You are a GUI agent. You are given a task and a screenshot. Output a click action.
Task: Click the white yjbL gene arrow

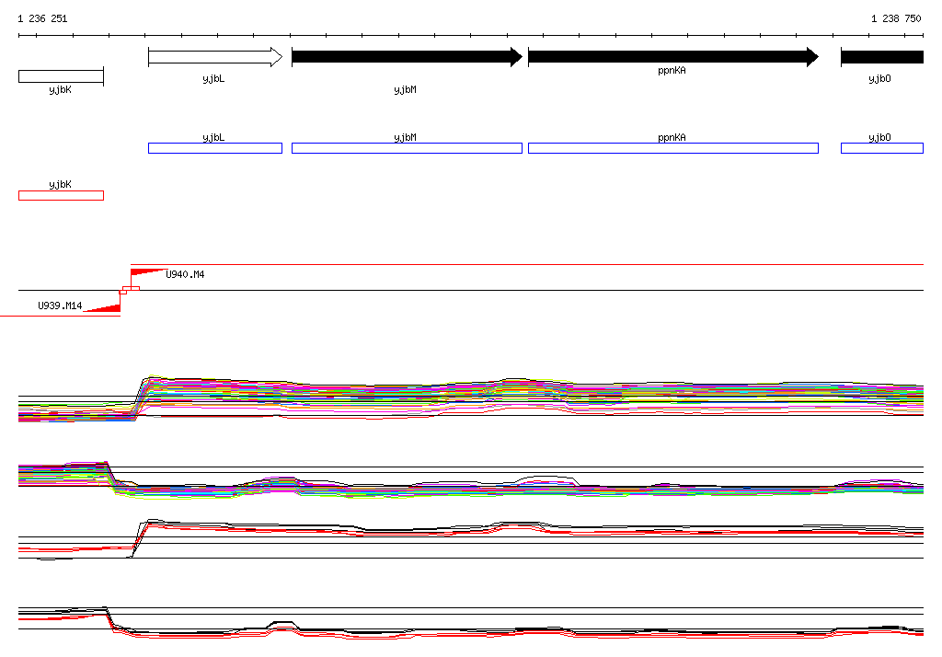click(x=215, y=57)
